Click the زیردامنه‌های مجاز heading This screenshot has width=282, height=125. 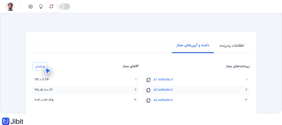[237, 66]
